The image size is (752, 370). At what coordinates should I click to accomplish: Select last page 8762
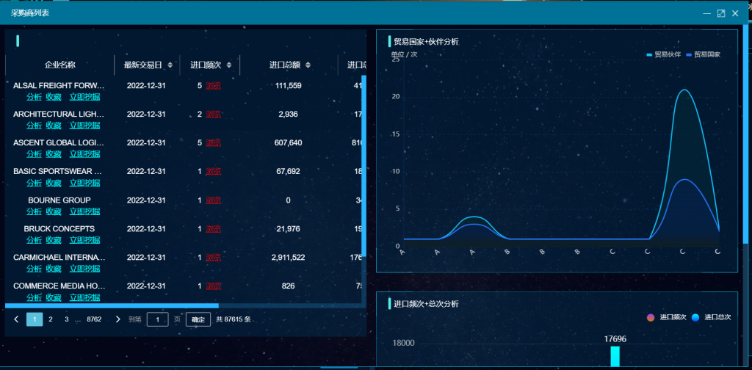pos(94,319)
